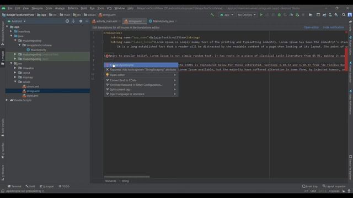Collapse the values folder
353x198 pixels.
[15, 82]
